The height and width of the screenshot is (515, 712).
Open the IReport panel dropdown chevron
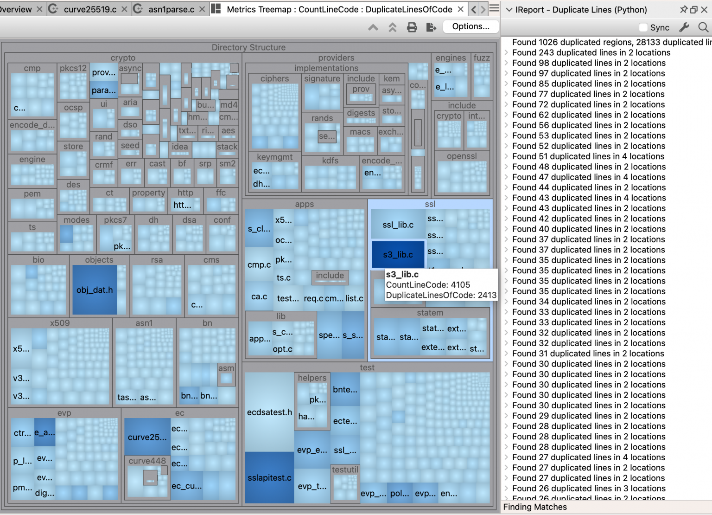point(509,9)
